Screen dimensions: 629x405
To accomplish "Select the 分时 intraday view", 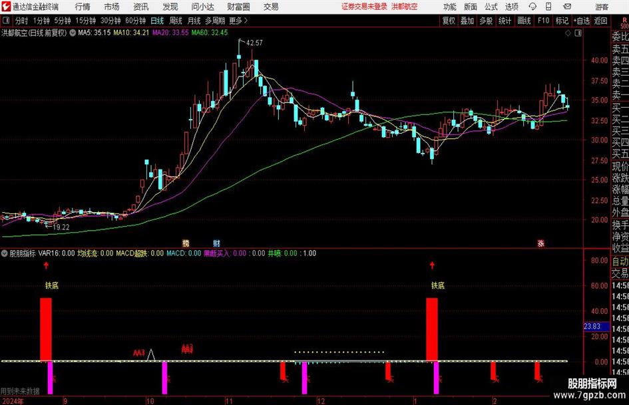I will [22, 21].
